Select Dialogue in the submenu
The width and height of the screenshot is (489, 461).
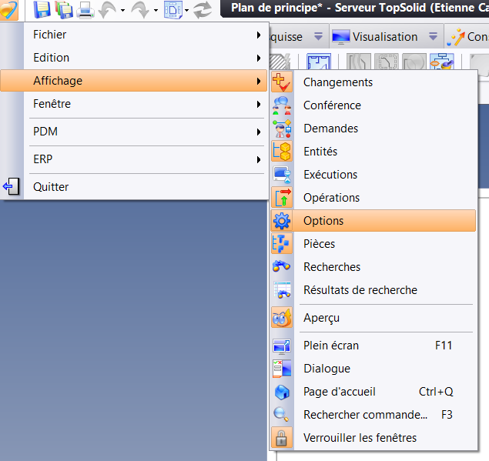coord(373,369)
